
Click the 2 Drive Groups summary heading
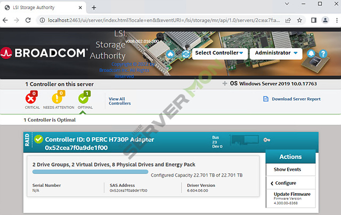click(x=113, y=164)
